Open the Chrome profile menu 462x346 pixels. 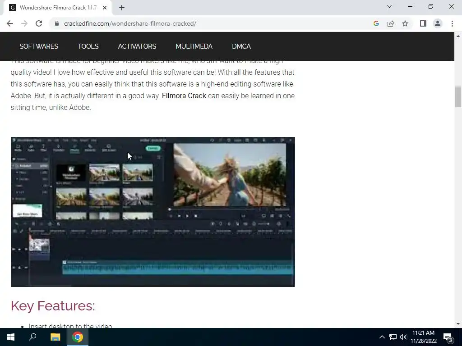438,23
